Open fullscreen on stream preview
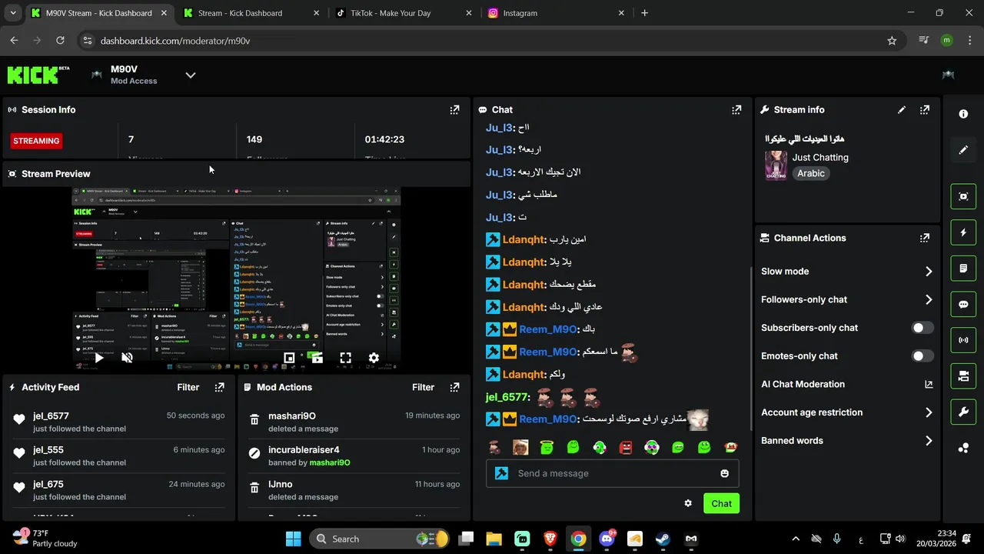This screenshot has width=984, height=554. coord(345,358)
